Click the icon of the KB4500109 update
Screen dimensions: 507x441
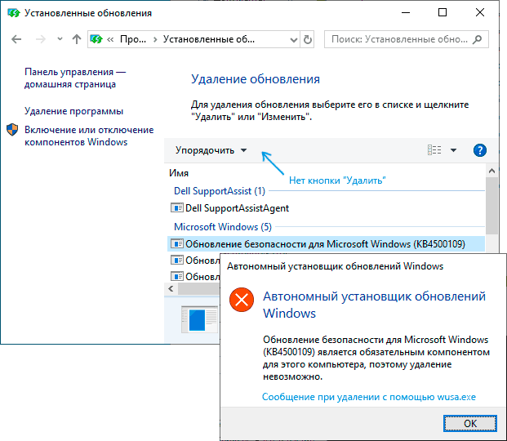pyautogui.click(x=176, y=243)
